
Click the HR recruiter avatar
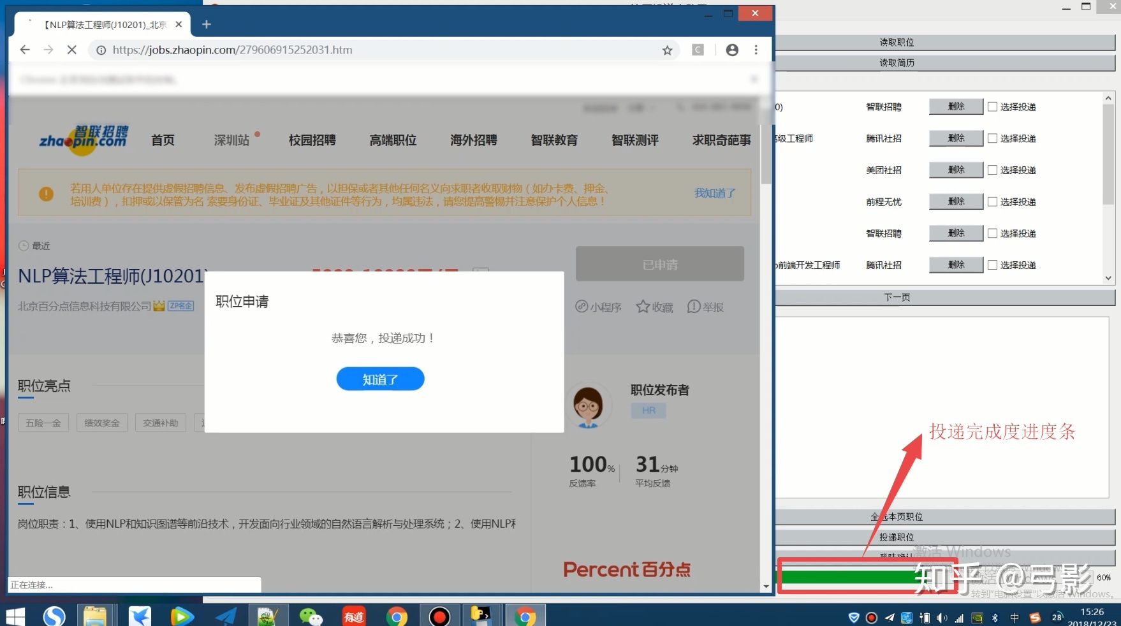pos(588,405)
